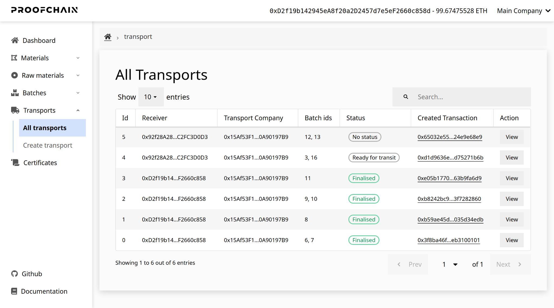This screenshot has width=554, height=308.
Task: Click 'Showing 1 to 6 out of 6 entries'
Action: click(155, 263)
